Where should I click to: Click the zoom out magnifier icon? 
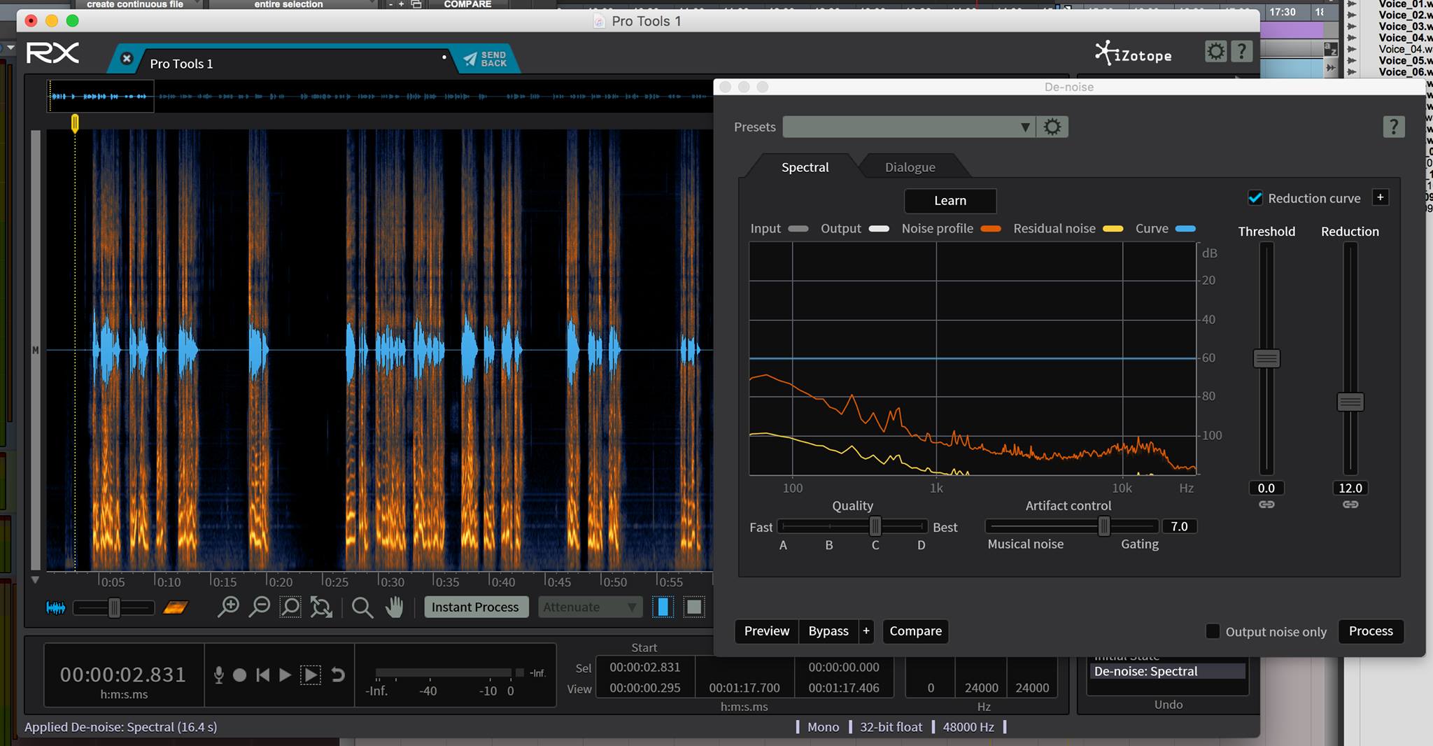point(260,607)
